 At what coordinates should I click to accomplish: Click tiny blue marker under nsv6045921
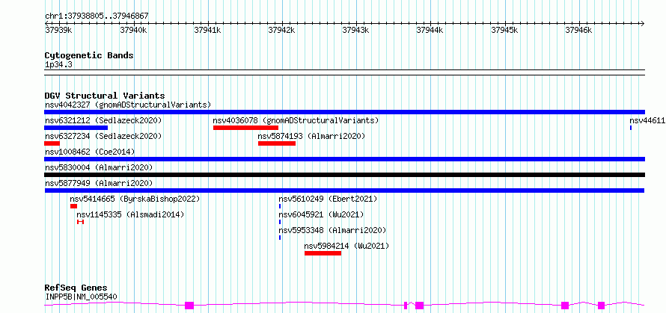point(280,222)
